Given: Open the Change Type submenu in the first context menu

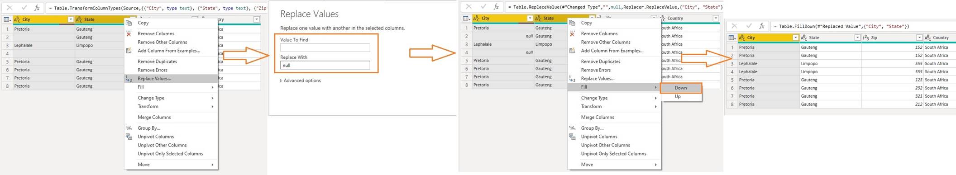Looking at the screenshot, I should (x=171, y=98).
